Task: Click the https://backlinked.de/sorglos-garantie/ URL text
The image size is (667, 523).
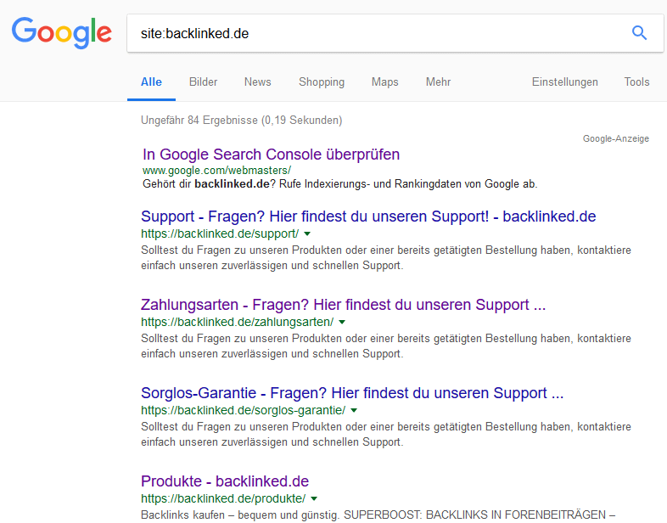Action: 244,410
